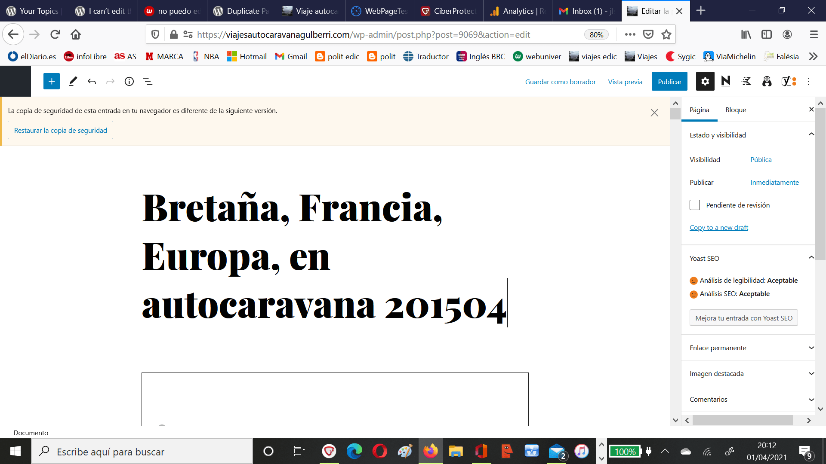Undo last change in editor

pyautogui.click(x=92, y=81)
